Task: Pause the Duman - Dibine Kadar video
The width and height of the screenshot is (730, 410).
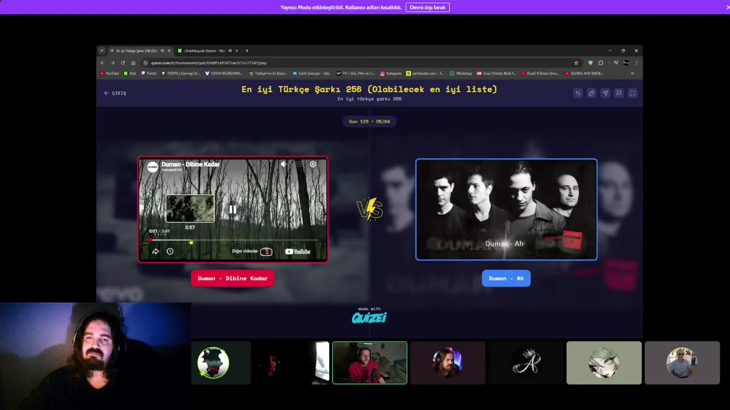Action: tap(233, 210)
